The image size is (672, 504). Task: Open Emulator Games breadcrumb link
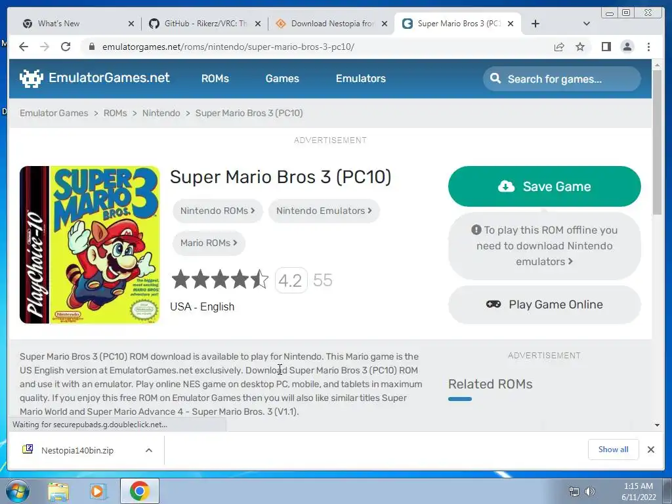54,113
